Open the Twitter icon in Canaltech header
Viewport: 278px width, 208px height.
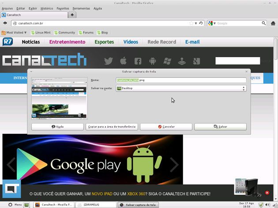coord(109,61)
